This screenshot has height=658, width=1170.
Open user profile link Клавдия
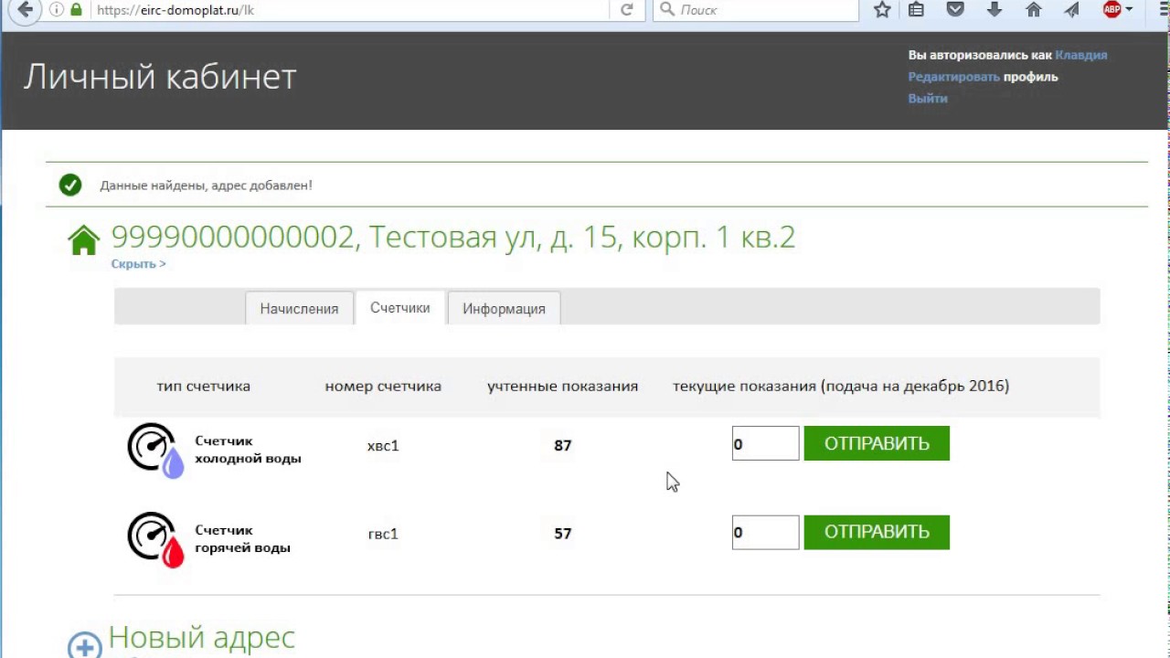click(1080, 55)
